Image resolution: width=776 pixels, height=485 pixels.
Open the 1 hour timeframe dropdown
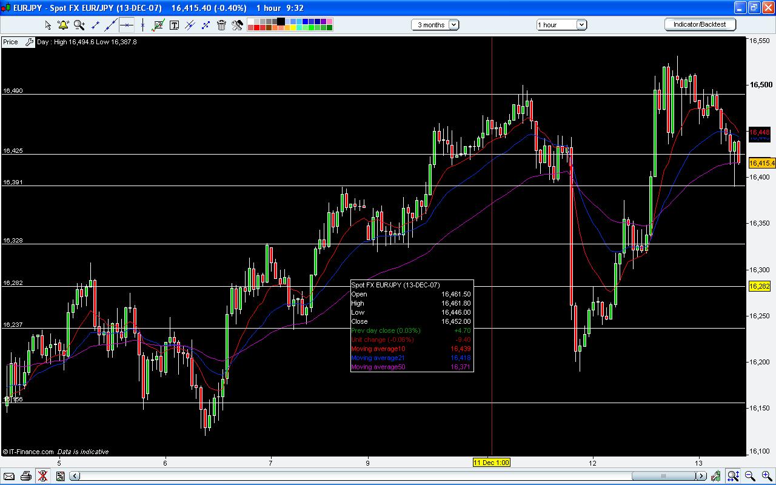(x=561, y=25)
